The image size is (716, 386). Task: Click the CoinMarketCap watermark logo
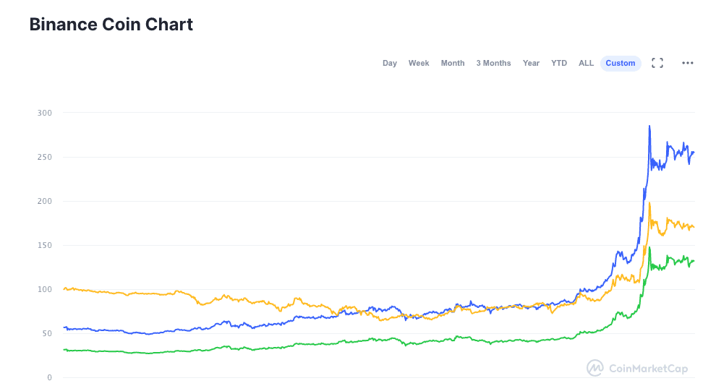tap(637, 368)
